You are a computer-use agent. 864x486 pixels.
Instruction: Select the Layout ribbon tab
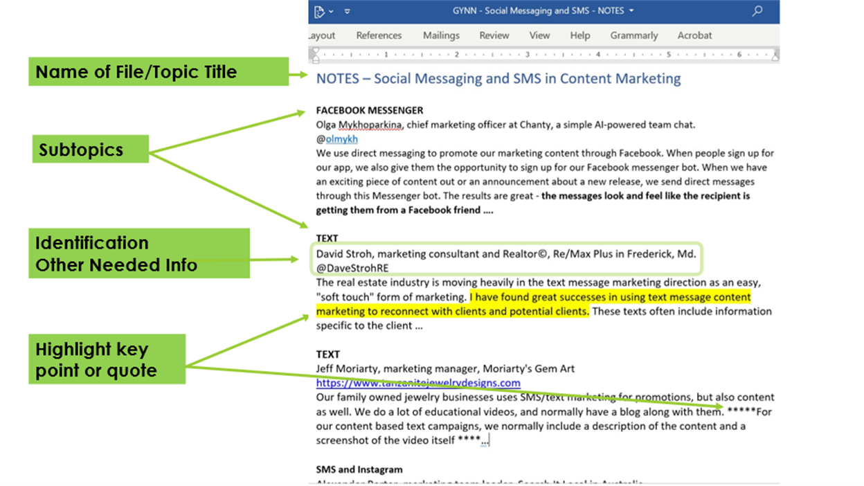(x=321, y=35)
